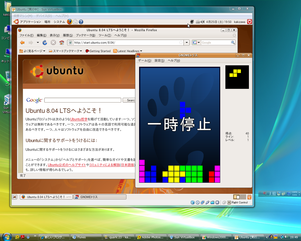The image size is (301, 241).
Task: Click the next piece preview in GNOMEtris
Action: (237, 77)
